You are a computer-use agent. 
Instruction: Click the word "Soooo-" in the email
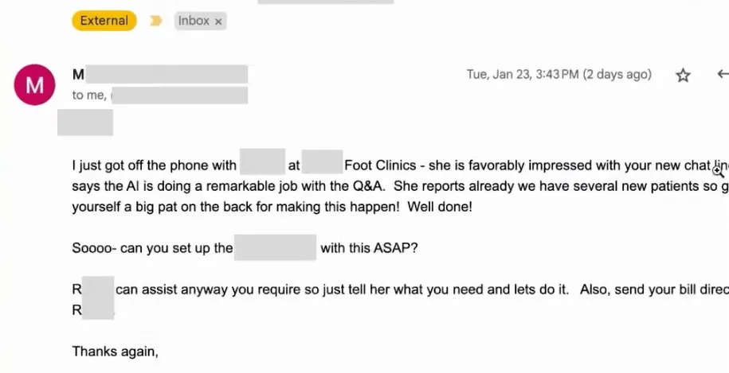95,247
